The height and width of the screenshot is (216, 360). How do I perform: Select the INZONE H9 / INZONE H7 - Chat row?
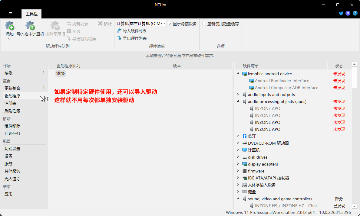(x=293, y=206)
